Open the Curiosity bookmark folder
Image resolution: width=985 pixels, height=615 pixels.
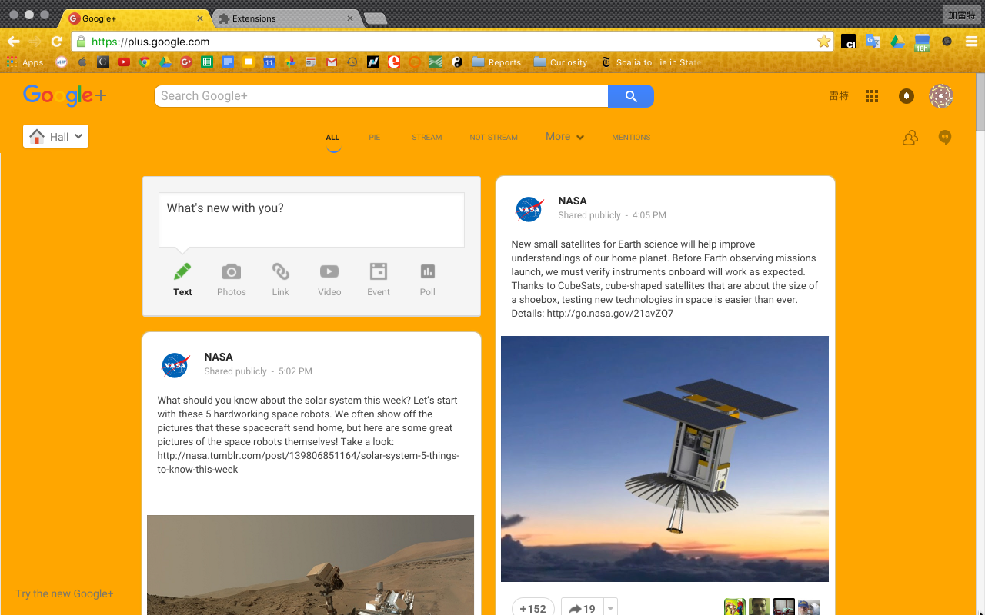click(x=560, y=62)
